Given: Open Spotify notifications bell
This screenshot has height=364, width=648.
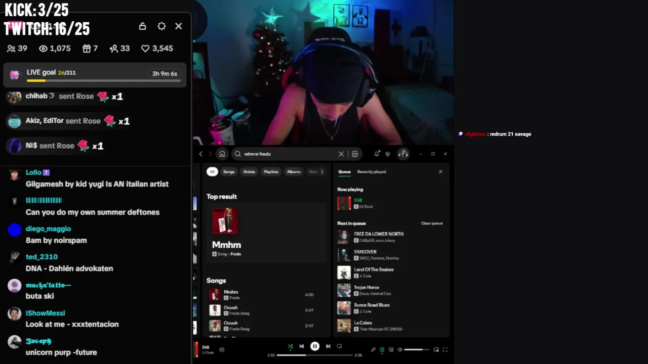Looking at the screenshot, I should (377, 154).
